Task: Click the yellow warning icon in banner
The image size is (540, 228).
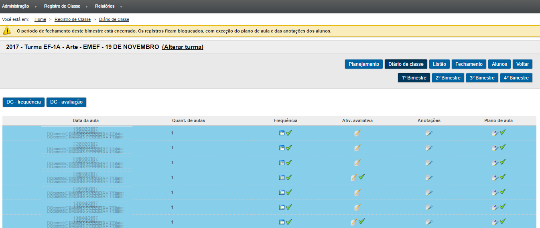Action: point(7,31)
